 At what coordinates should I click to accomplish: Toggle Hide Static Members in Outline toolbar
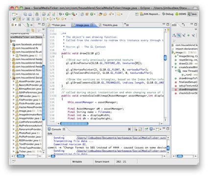[x=184, y=35]
